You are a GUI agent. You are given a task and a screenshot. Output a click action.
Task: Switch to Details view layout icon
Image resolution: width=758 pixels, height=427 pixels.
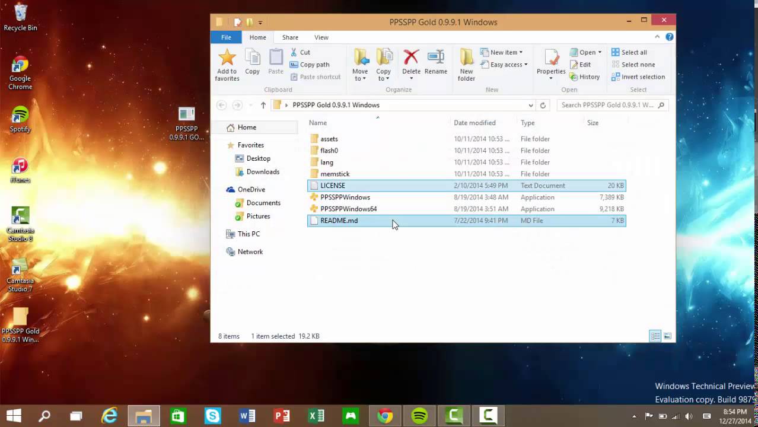(655, 336)
